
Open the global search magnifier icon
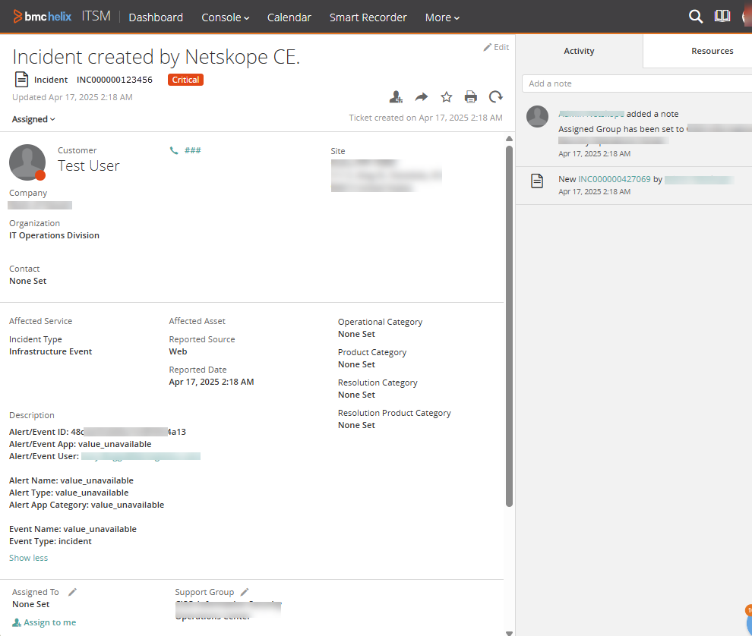pyautogui.click(x=695, y=17)
